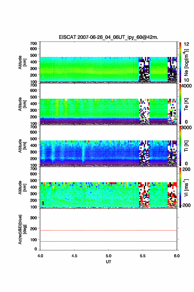Select the 5.0 tick on UT axis
Image resolution: width=194 pixels, height=292 pixels.
(x=108, y=256)
